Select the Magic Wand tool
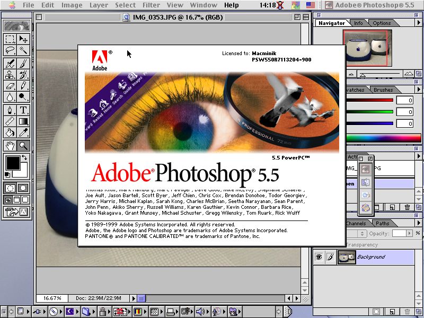 click(23, 50)
